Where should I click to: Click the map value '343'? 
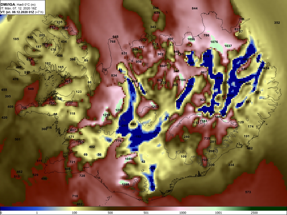(x=153, y=27)
